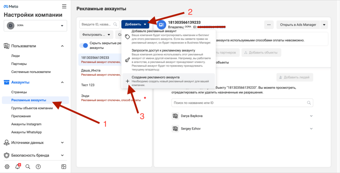Click the three-dot more options button
340x173 pixels.
[x=269, y=25]
